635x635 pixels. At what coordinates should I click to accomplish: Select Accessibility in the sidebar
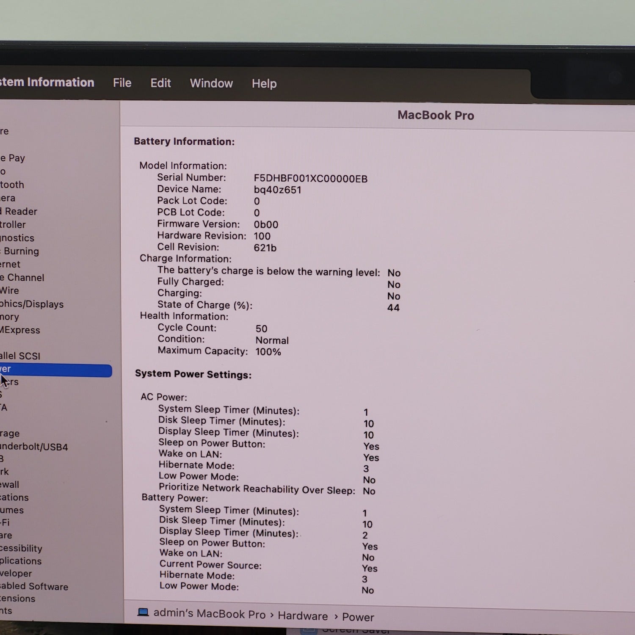tap(21, 548)
